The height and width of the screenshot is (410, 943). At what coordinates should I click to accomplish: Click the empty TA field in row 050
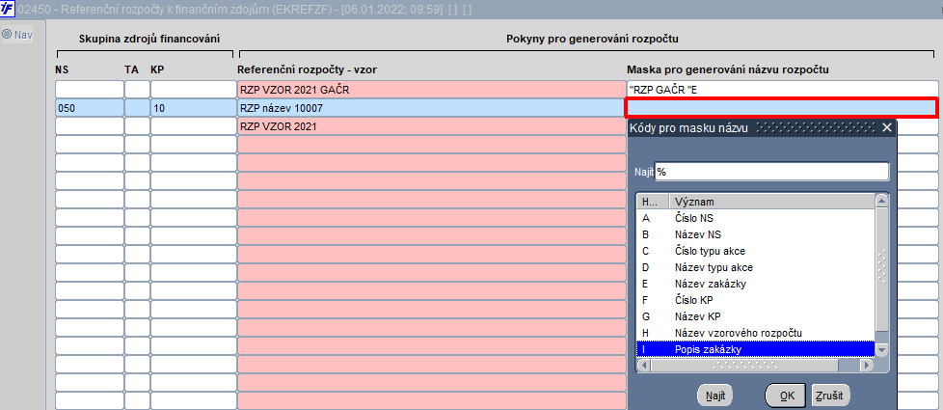point(137,108)
